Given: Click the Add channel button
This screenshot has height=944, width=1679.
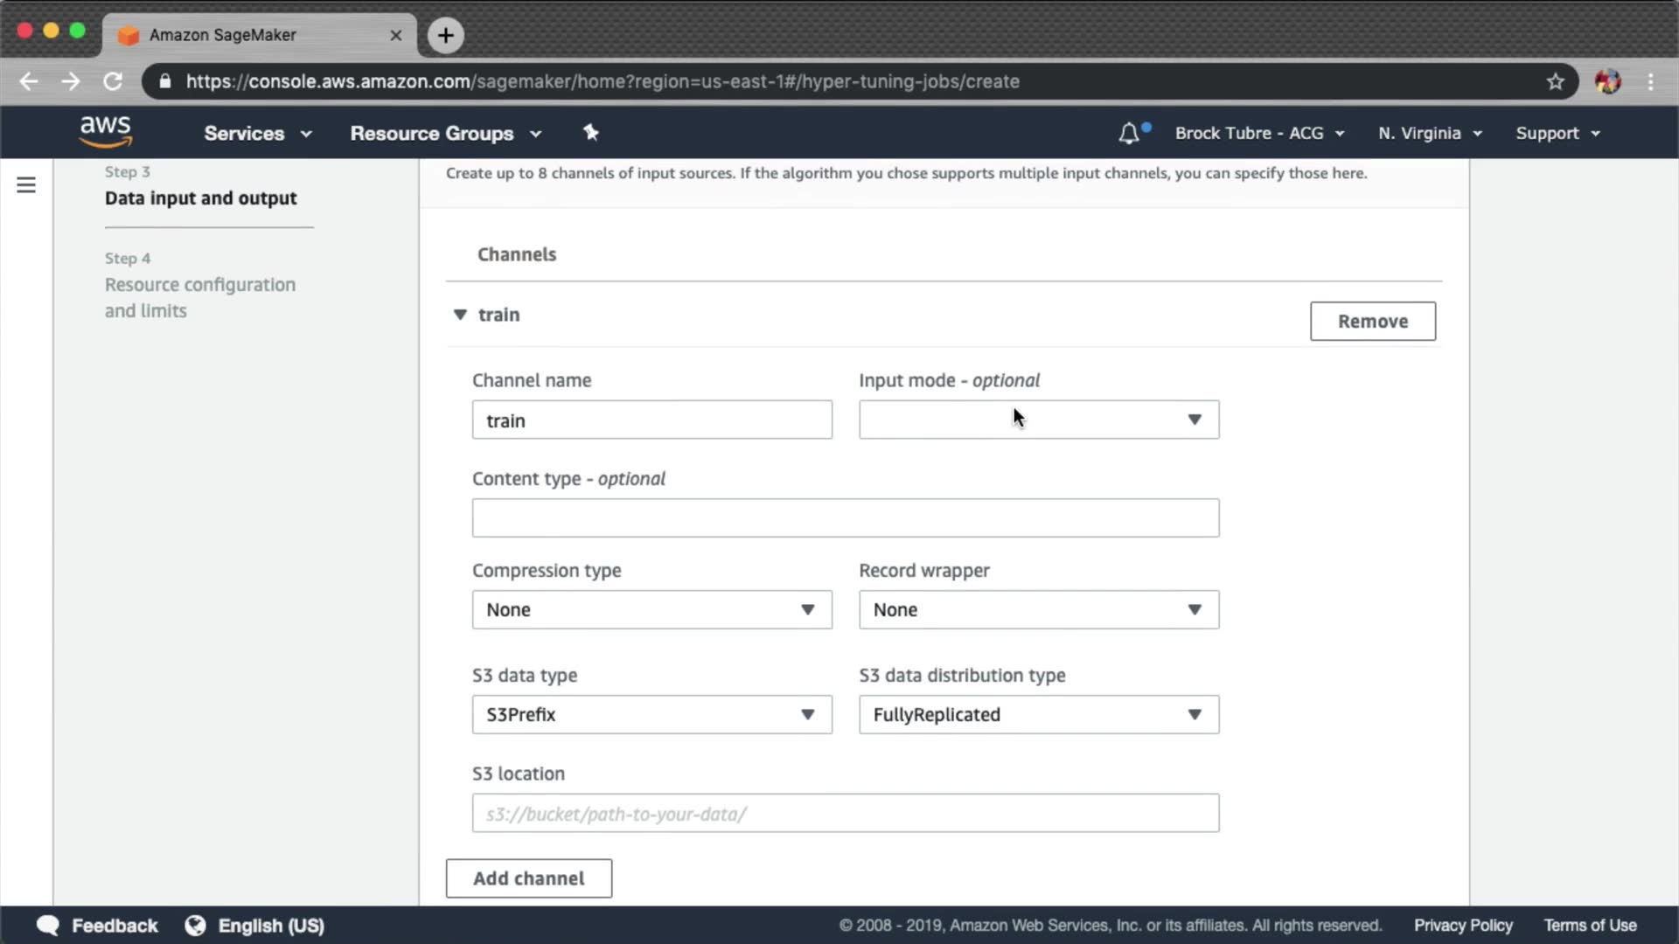Looking at the screenshot, I should coord(528,878).
